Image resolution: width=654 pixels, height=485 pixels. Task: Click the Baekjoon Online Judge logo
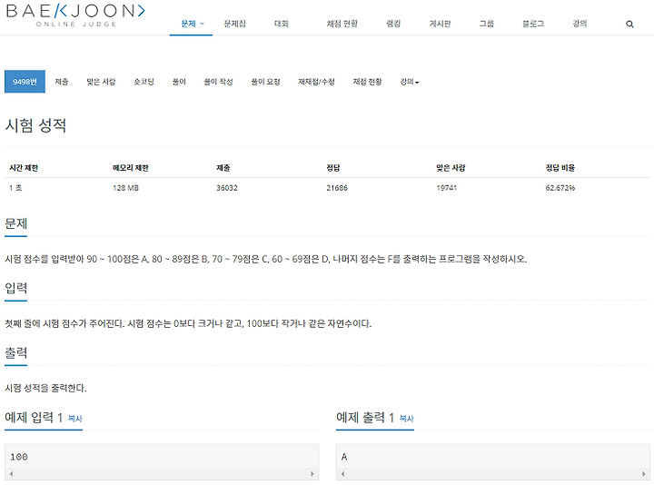click(x=75, y=15)
